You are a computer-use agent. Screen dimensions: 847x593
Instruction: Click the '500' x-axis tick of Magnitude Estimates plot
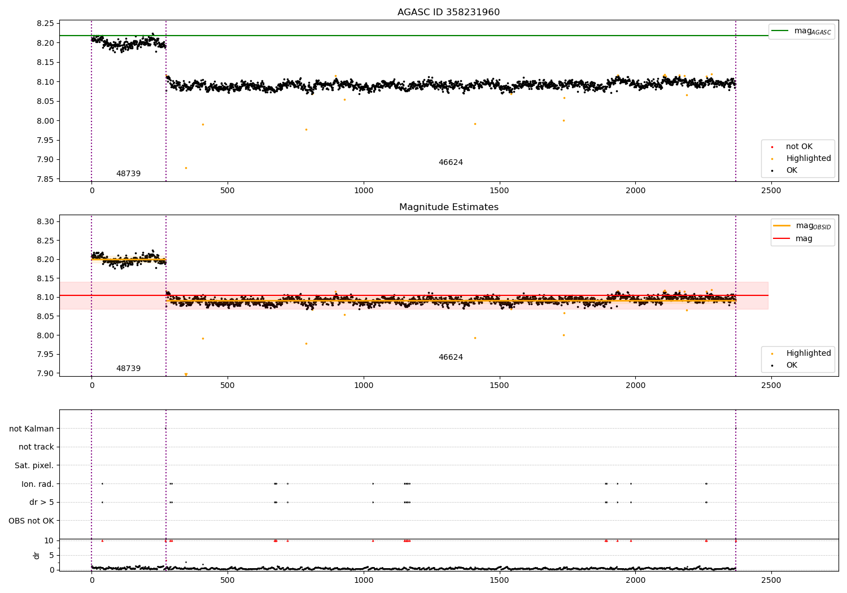[228, 386]
